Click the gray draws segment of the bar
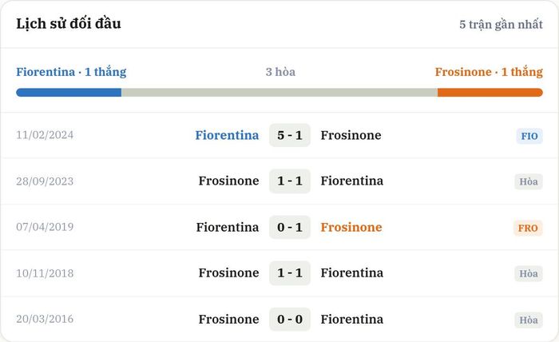Screen dimensions: 559x342 [x=279, y=93]
